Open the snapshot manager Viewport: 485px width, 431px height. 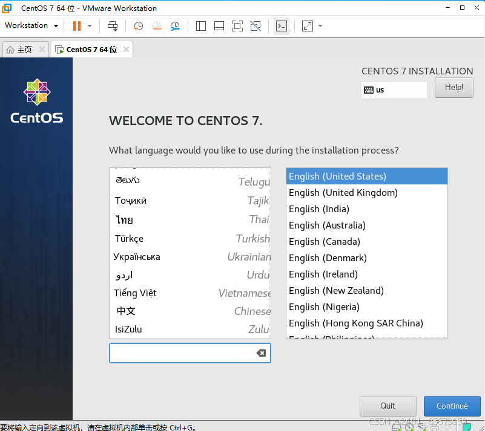pos(175,26)
